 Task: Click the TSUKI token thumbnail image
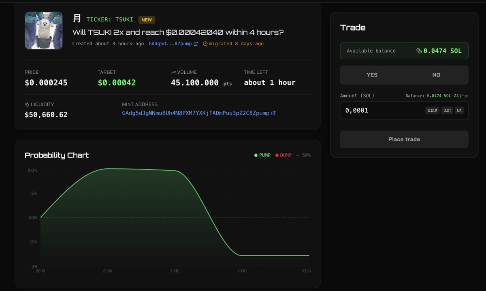tap(43, 30)
